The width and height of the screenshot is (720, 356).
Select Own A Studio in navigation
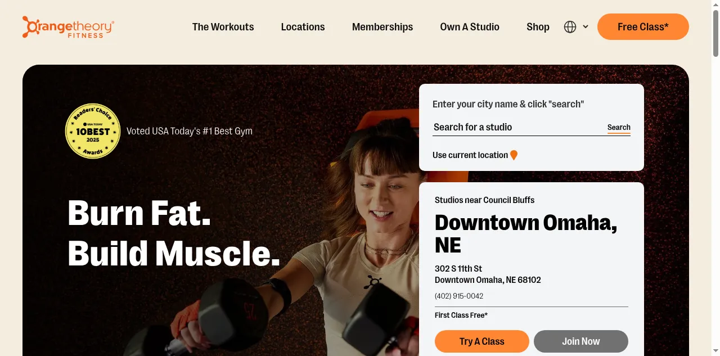tap(470, 27)
